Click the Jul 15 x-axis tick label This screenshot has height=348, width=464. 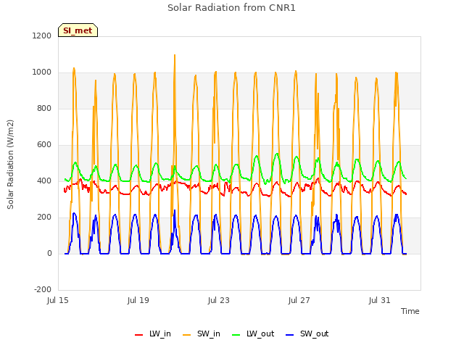click(x=58, y=301)
